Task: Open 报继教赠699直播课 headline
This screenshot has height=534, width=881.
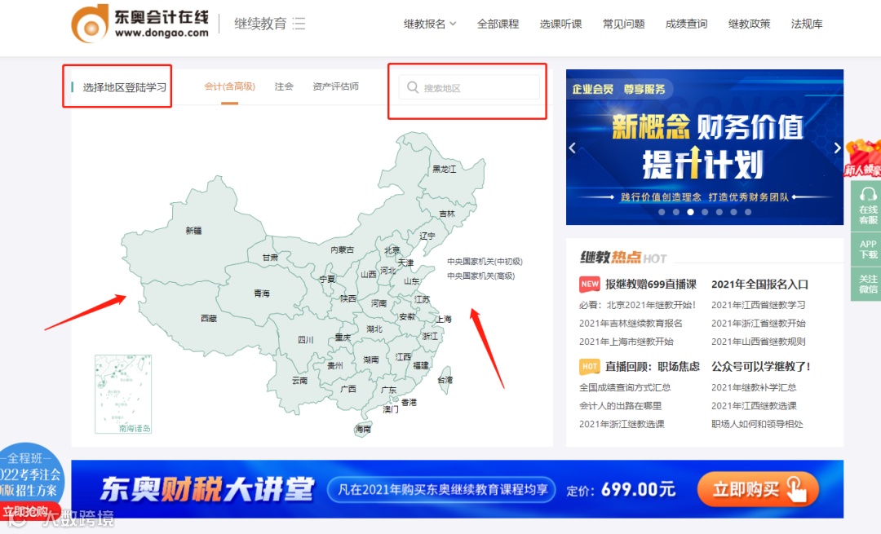Action: tap(651, 285)
